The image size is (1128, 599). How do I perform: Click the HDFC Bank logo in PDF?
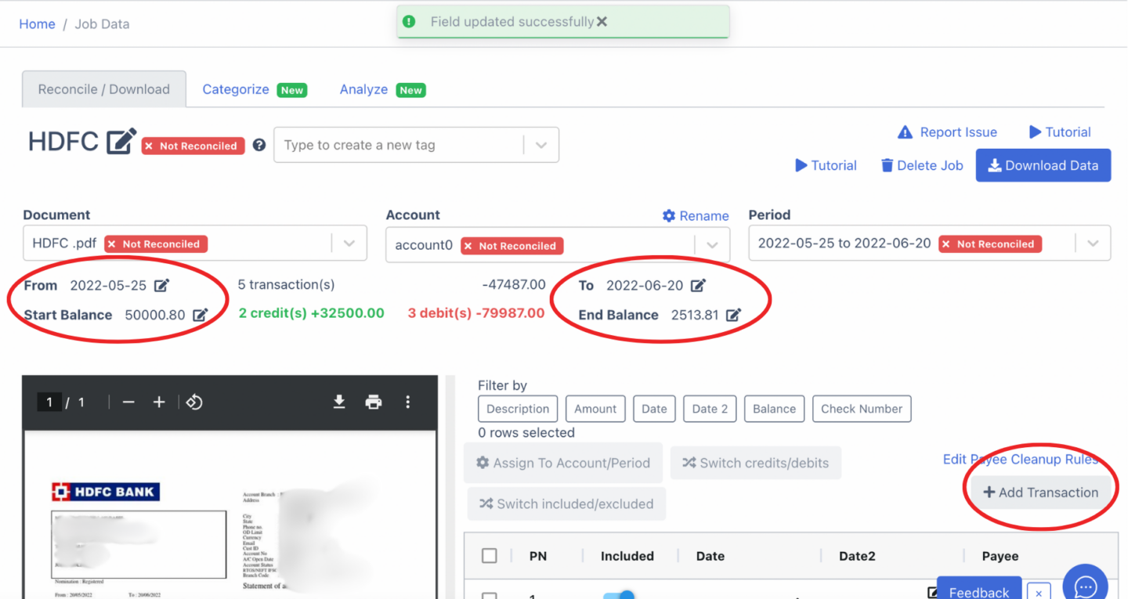(106, 492)
